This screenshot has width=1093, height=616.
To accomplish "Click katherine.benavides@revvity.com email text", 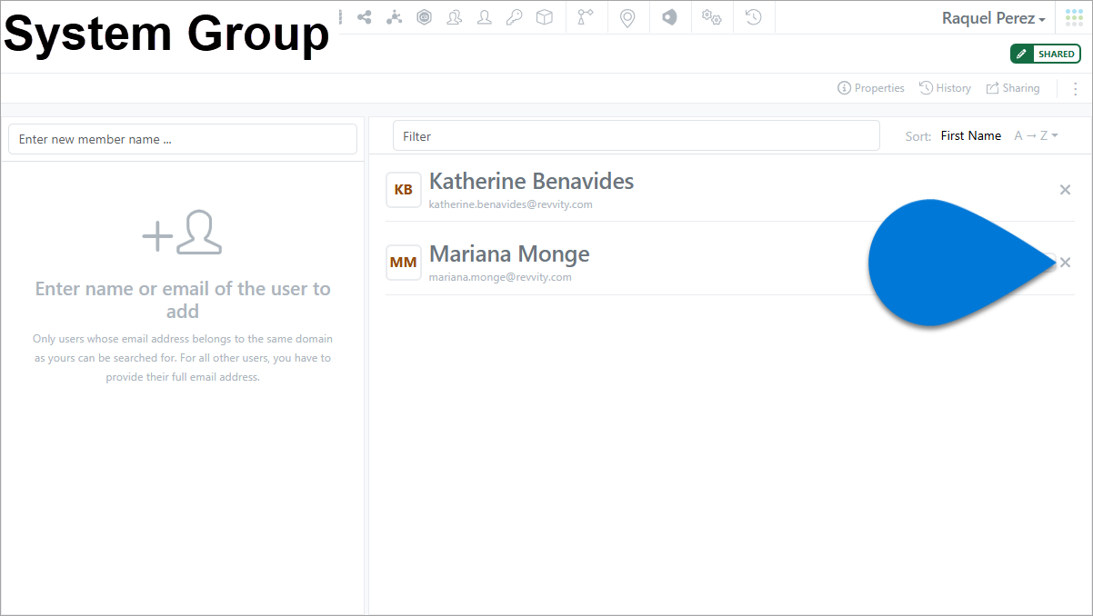I will coord(511,204).
